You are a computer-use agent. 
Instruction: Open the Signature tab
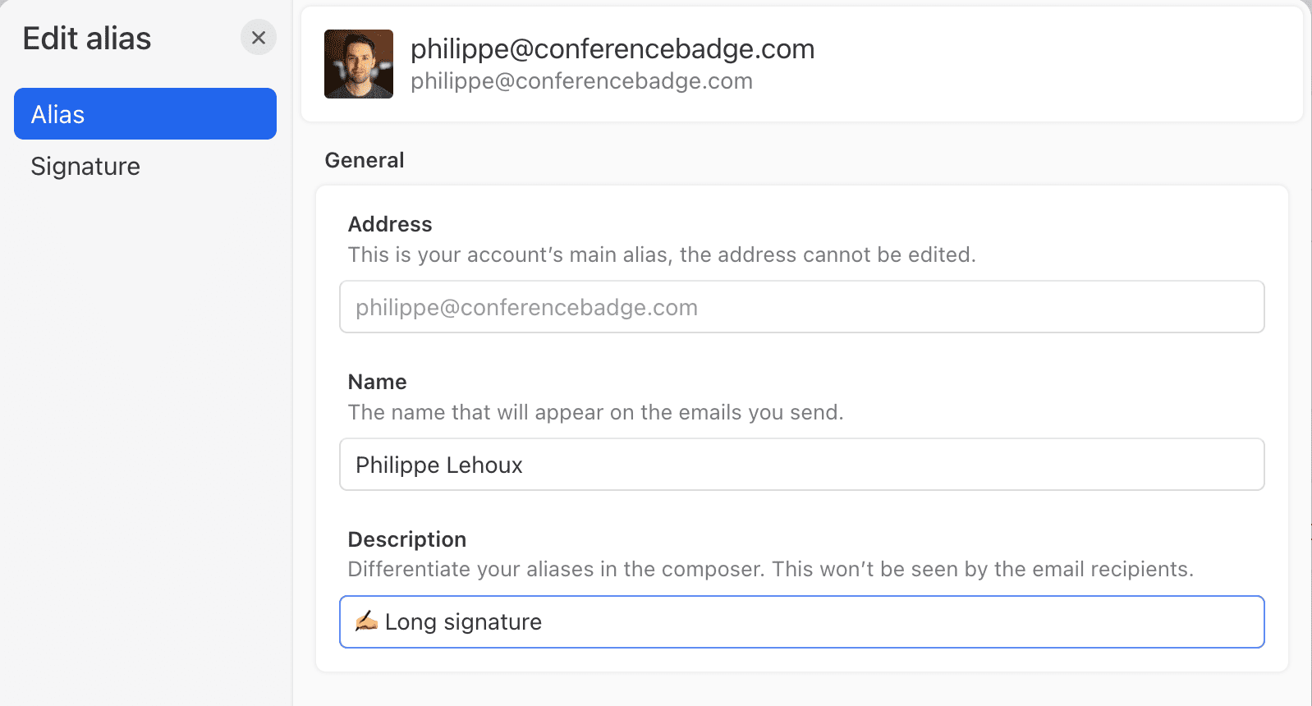pyautogui.click(x=85, y=167)
